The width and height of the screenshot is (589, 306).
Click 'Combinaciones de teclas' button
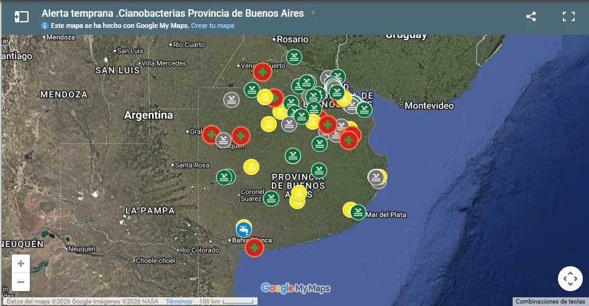(549, 301)
